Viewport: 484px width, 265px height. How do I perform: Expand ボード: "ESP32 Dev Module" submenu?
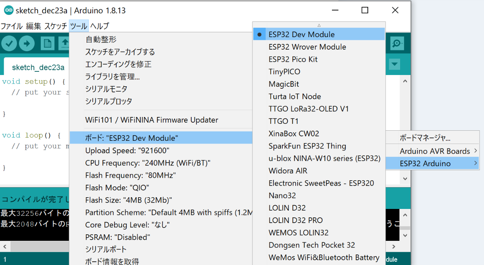[161, 138]
